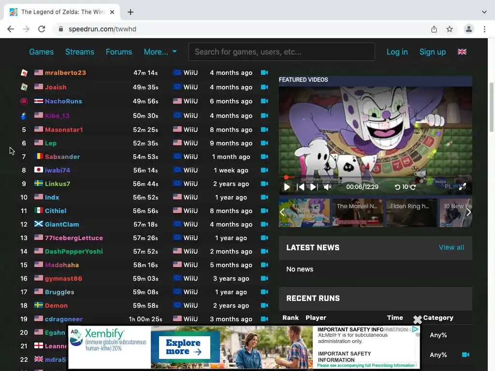Open Chrome three-dot menu
Image resolution: width=495 pixels, height=371 pixels.
coord(484,29)
